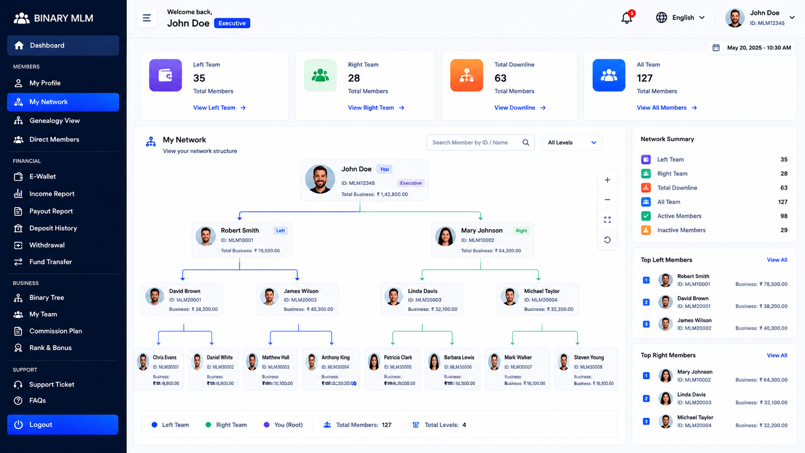Viewport: 805px width, 453px height.
Task: Open the All Levels dropdown
Action: (572, 142)
